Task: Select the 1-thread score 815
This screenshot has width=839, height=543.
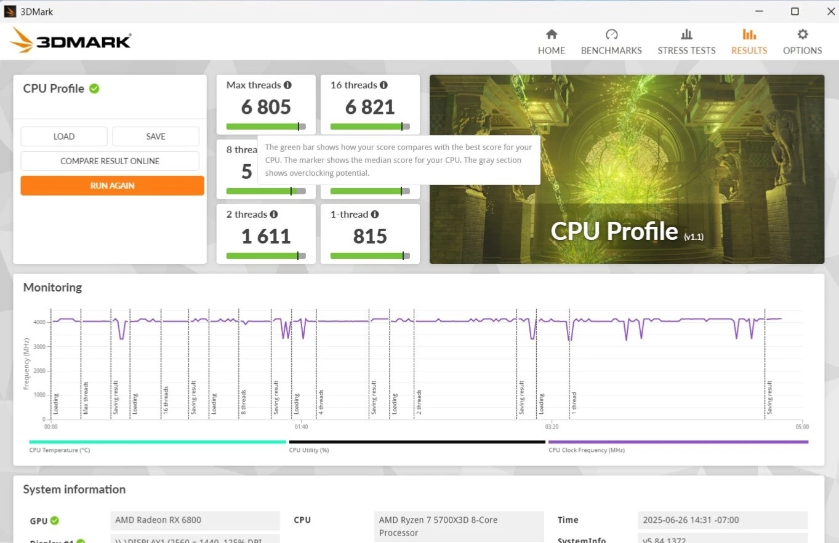Action: point(370,237)
